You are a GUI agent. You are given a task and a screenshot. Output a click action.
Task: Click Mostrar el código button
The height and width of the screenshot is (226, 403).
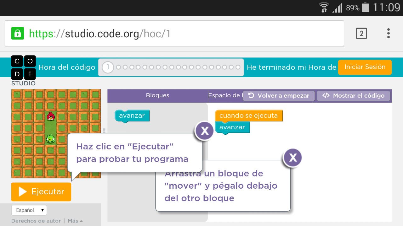pyautogui.click(x=354, y=96)
